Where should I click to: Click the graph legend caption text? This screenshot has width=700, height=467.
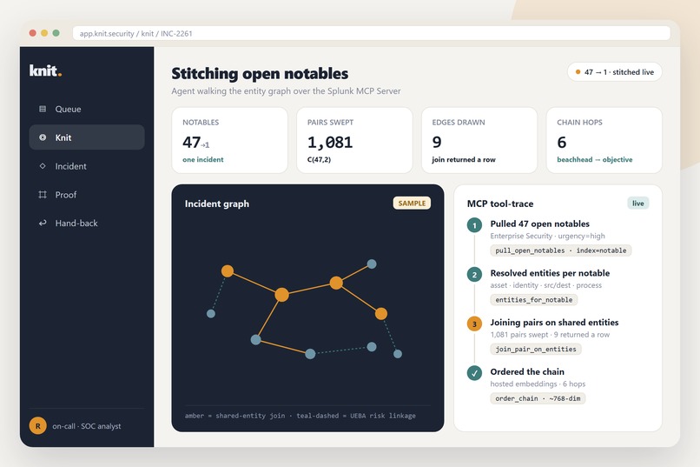(300, 416)
